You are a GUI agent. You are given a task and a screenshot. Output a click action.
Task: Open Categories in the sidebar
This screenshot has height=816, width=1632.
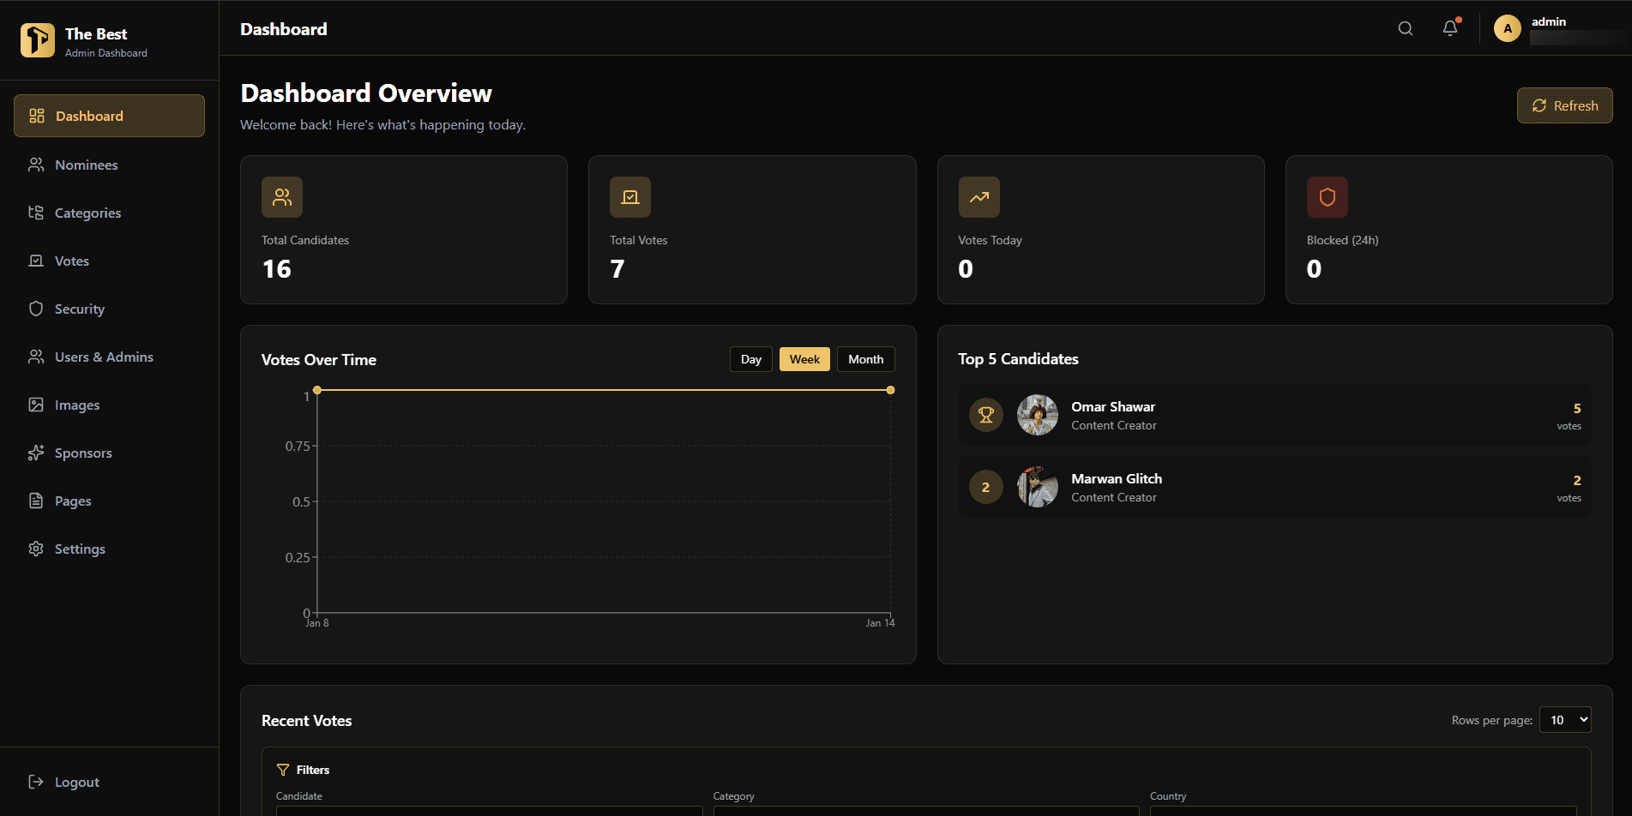(x=109, y=213)
